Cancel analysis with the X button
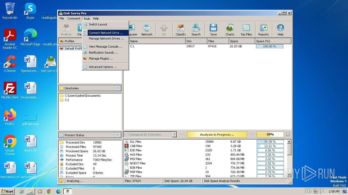The width and height of the screenshot is (348, 195). point(288,134)
